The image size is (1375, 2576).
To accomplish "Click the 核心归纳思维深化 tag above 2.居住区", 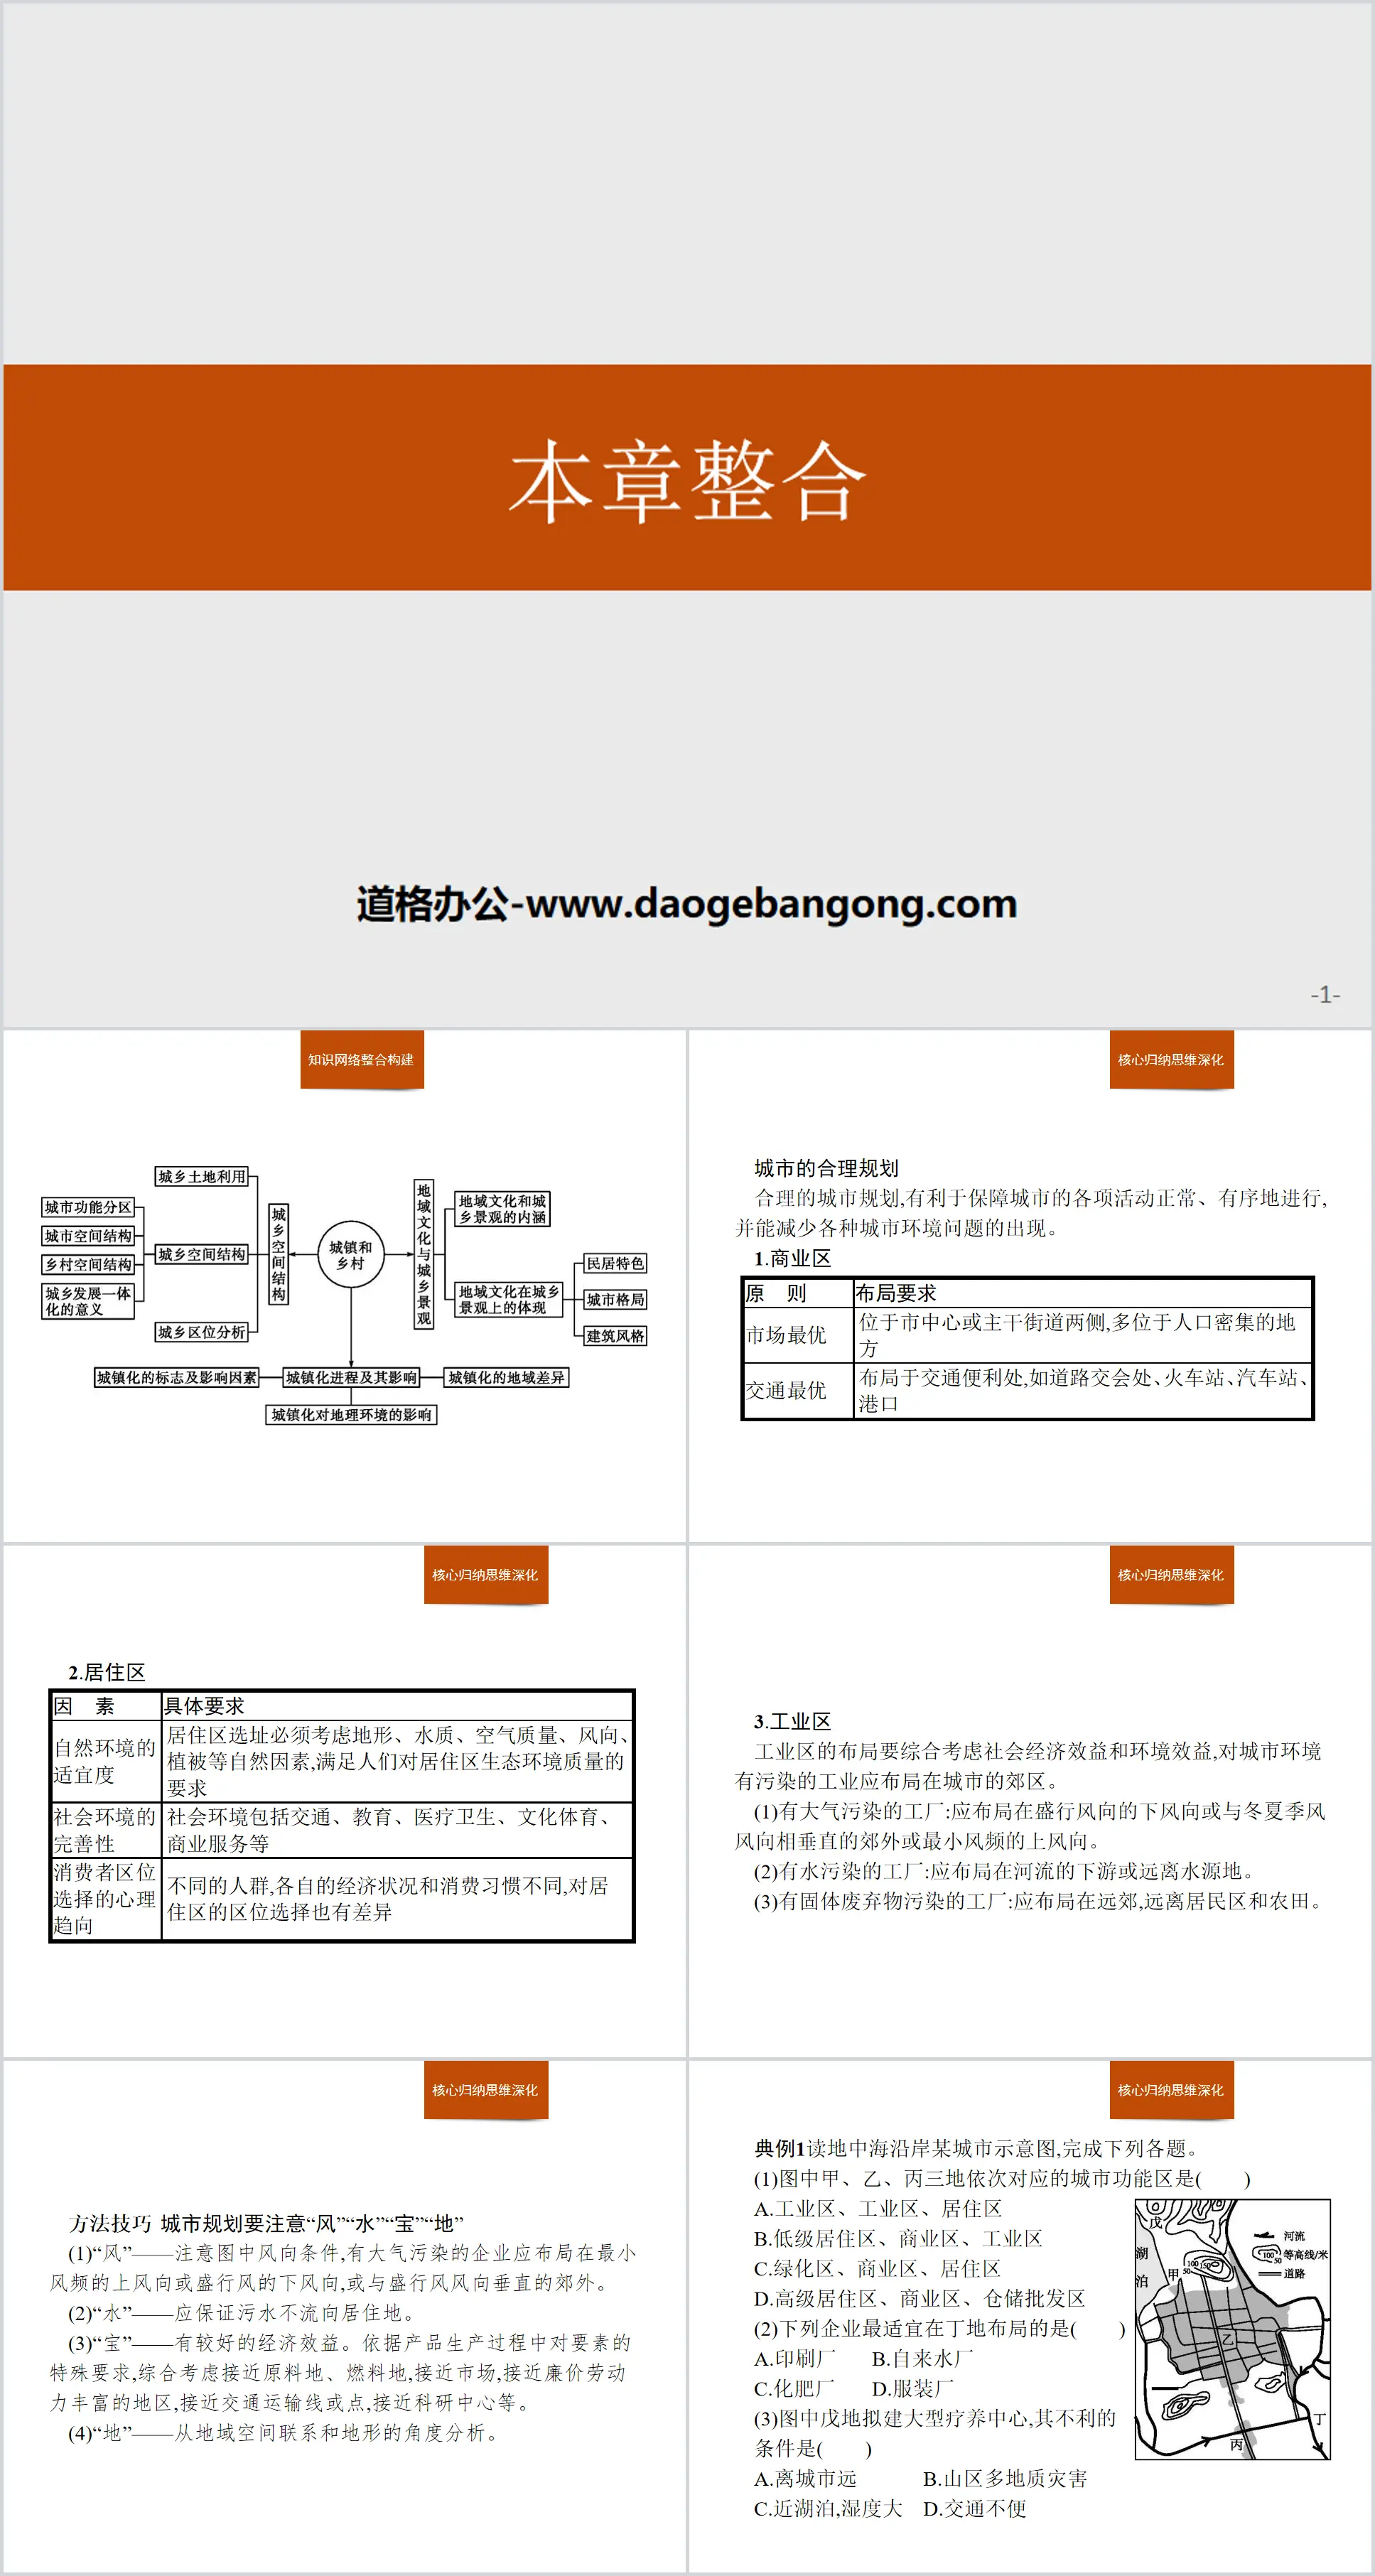I will (486, 1574).
